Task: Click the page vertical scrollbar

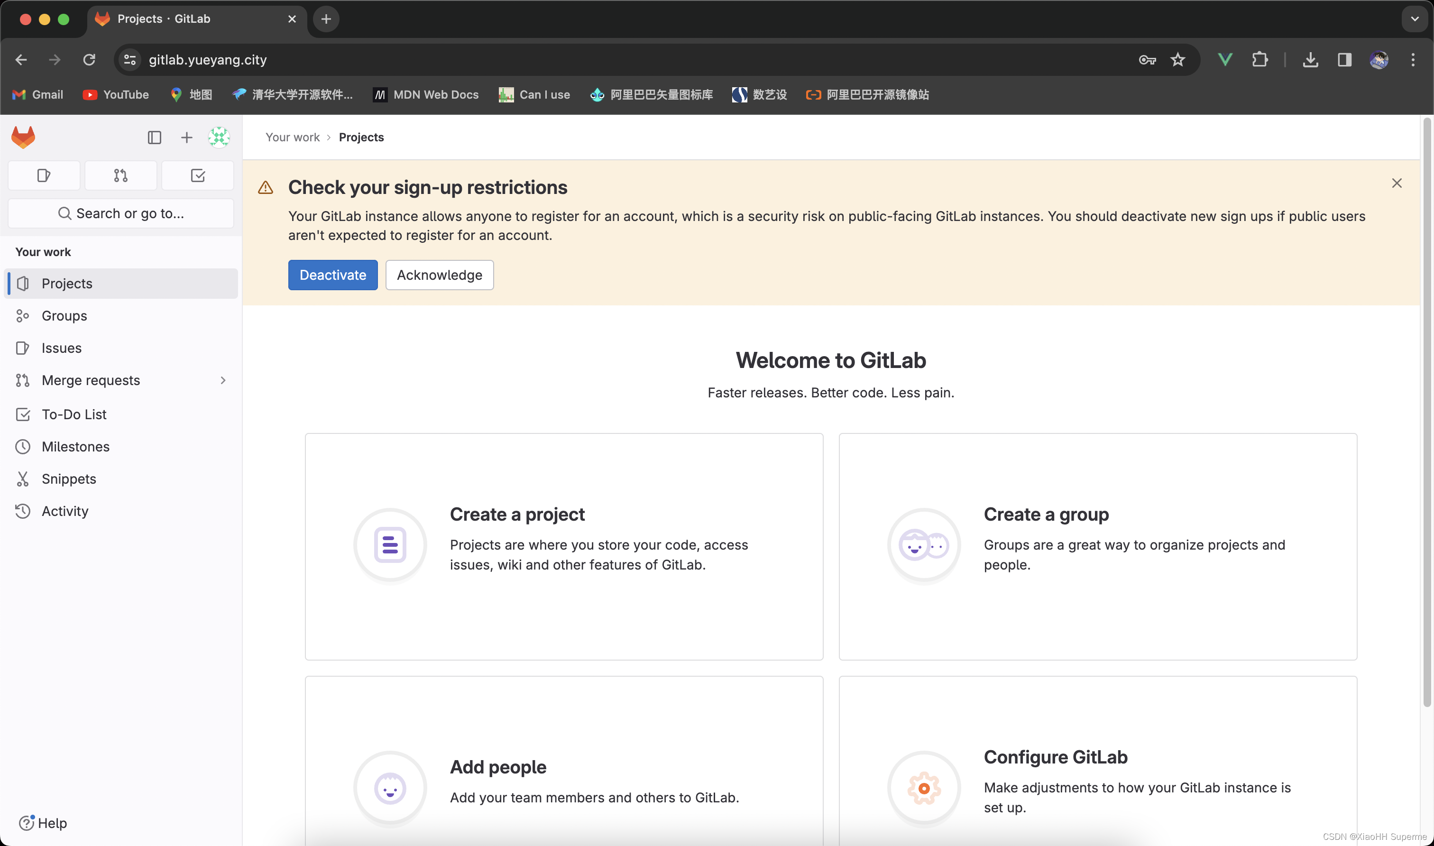Action: [1426, 411]
